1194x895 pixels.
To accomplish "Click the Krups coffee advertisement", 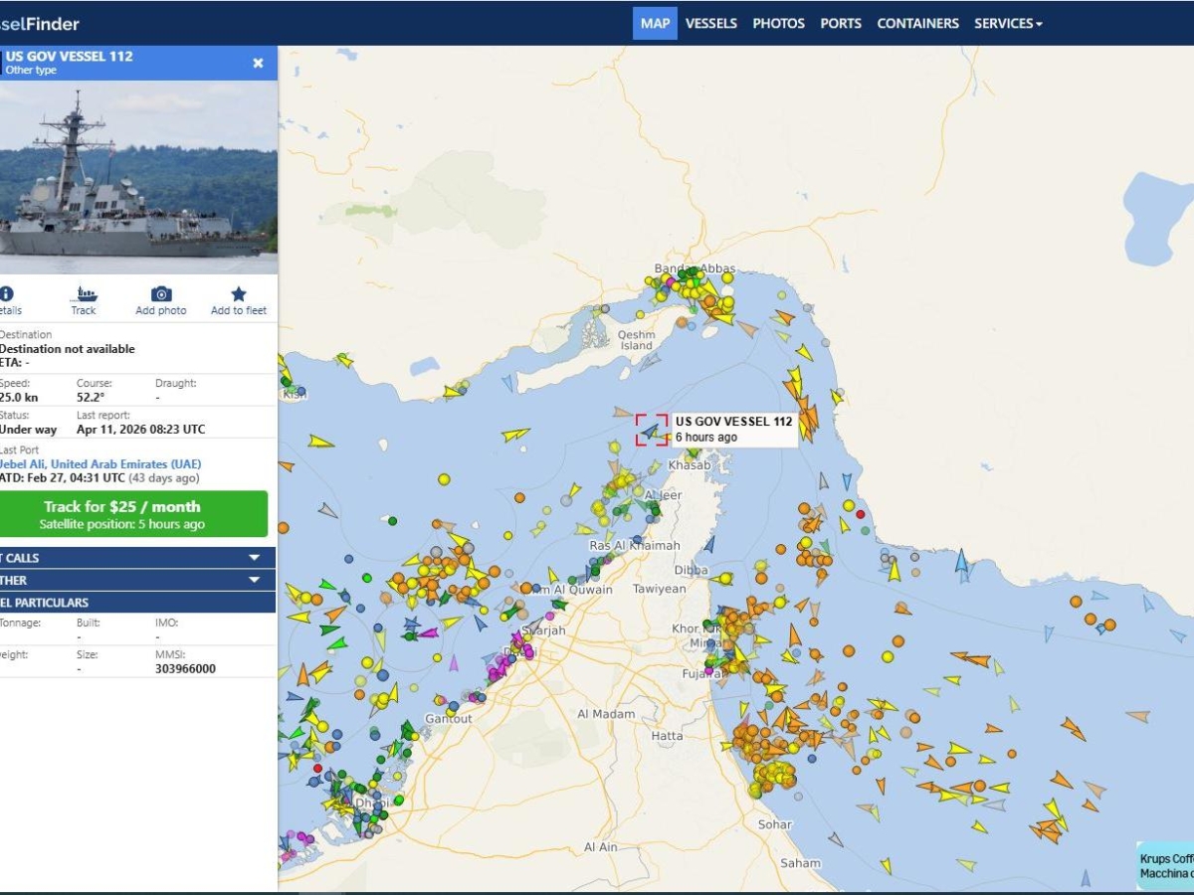I will tap(1165, 865).
